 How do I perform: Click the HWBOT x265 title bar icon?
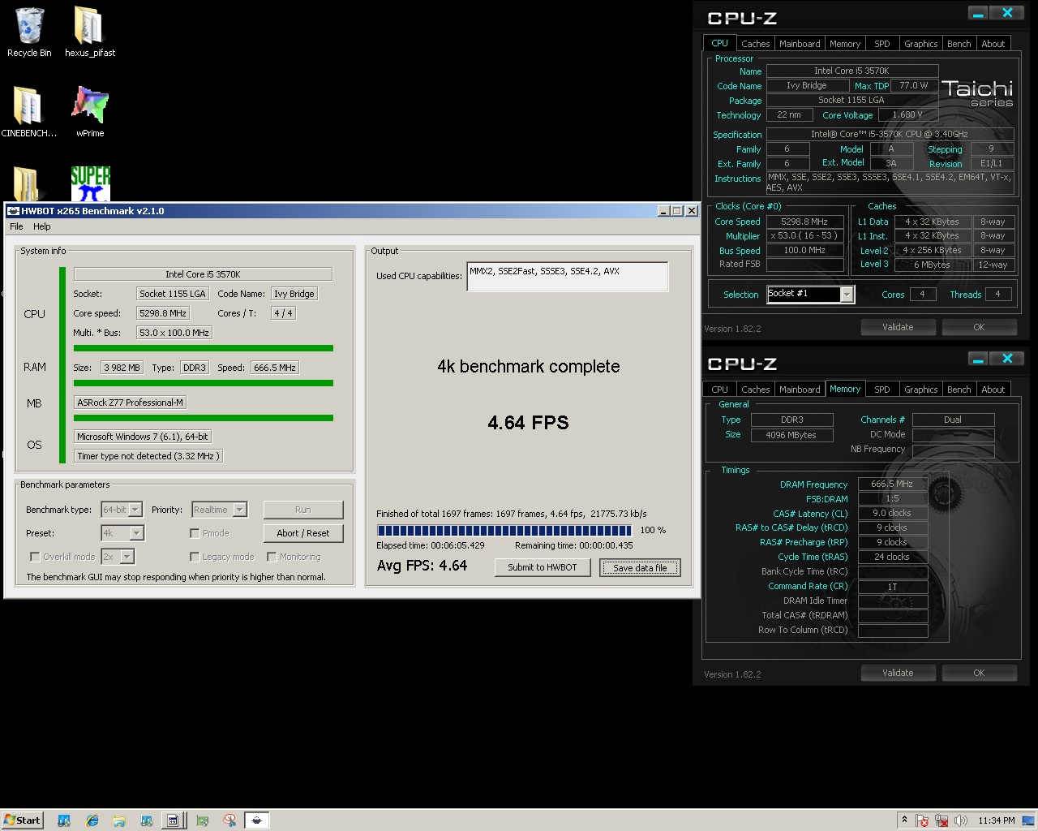[13, 211]
